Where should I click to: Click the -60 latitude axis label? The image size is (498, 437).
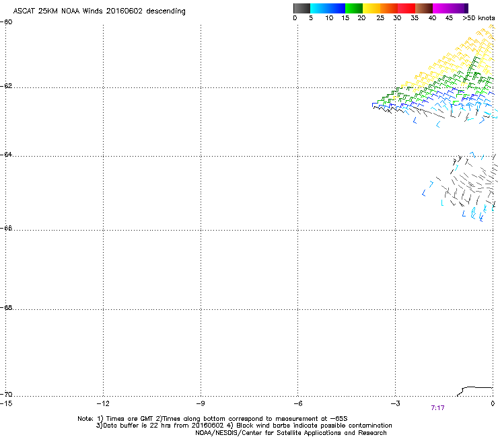tap(6, 22)
